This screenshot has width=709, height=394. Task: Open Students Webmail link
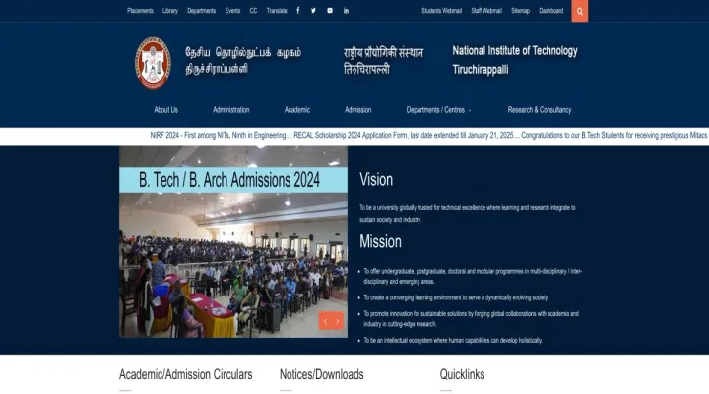pos(441,11)
